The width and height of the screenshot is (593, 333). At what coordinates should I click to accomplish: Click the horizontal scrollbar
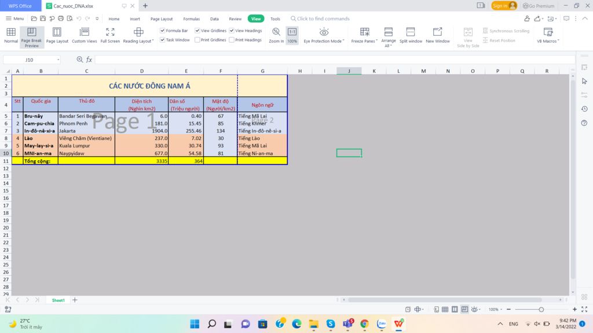445,300
